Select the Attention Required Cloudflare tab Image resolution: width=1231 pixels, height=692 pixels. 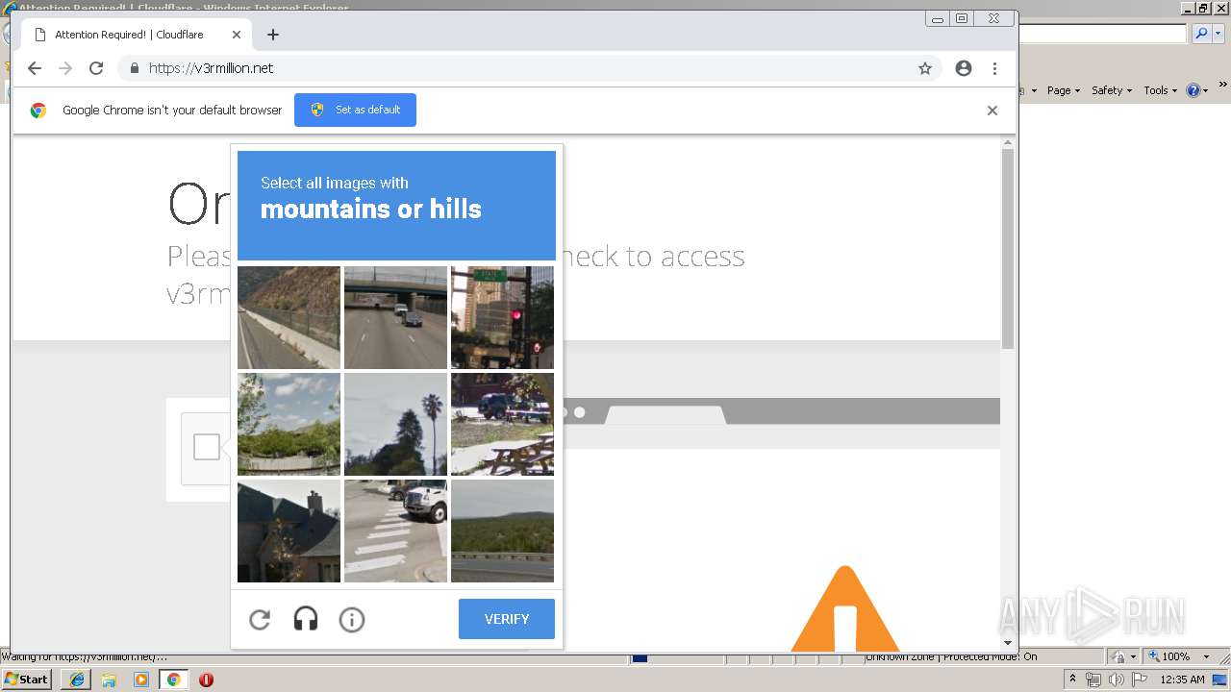(x=137, y=35)
